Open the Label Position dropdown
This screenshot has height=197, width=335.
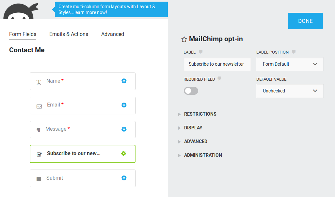290,64
